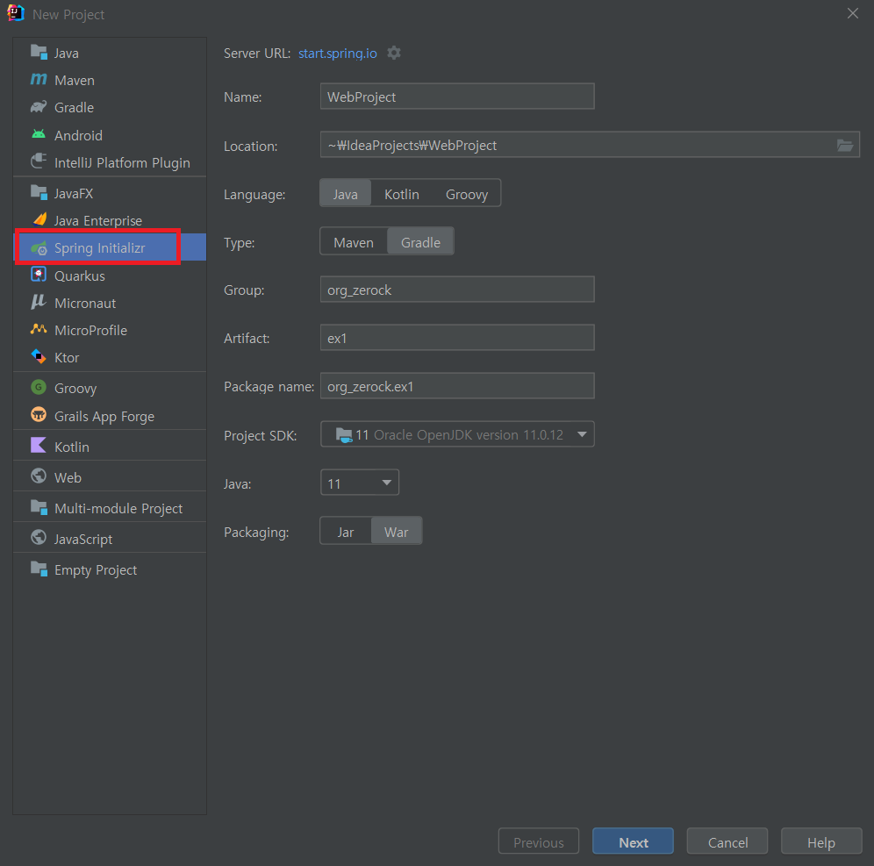Open the Java version dropdown
This screenshot has height=866, width=874.
tap(360, 483)
